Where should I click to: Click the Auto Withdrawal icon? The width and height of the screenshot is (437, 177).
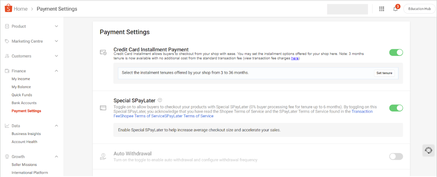coord(103,156)
